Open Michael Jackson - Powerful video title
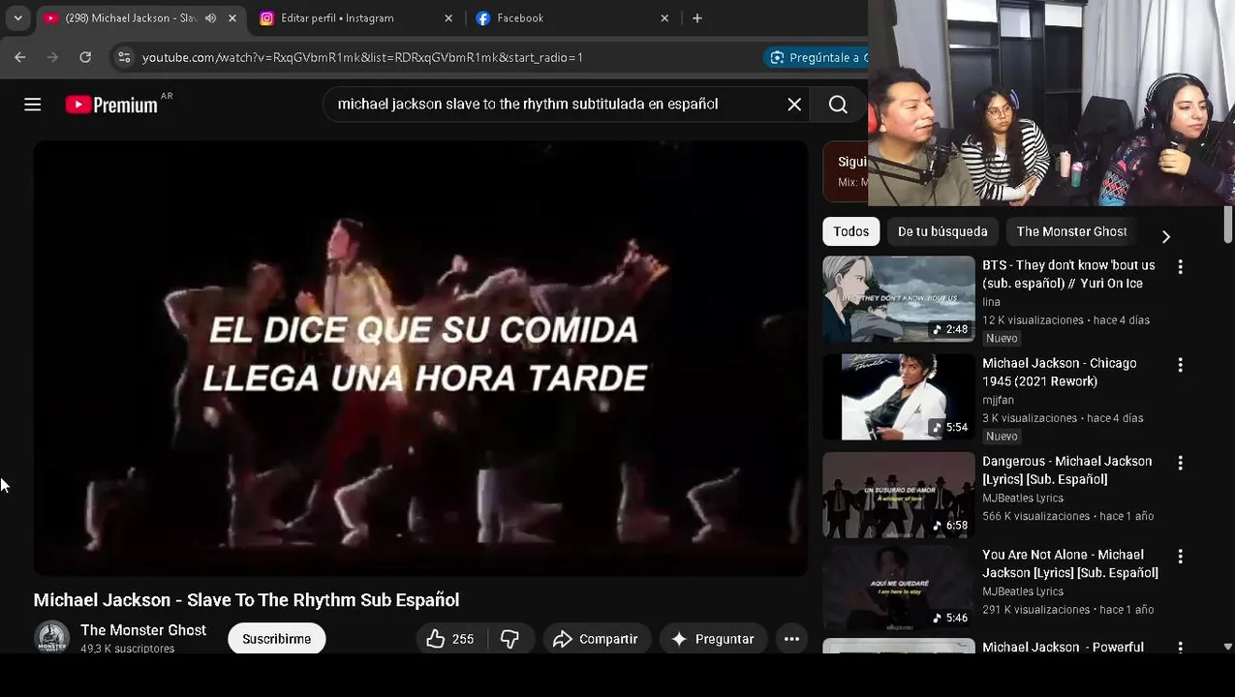Image resolution: width=1235 pixels, height=697 pixels. 1063,647
